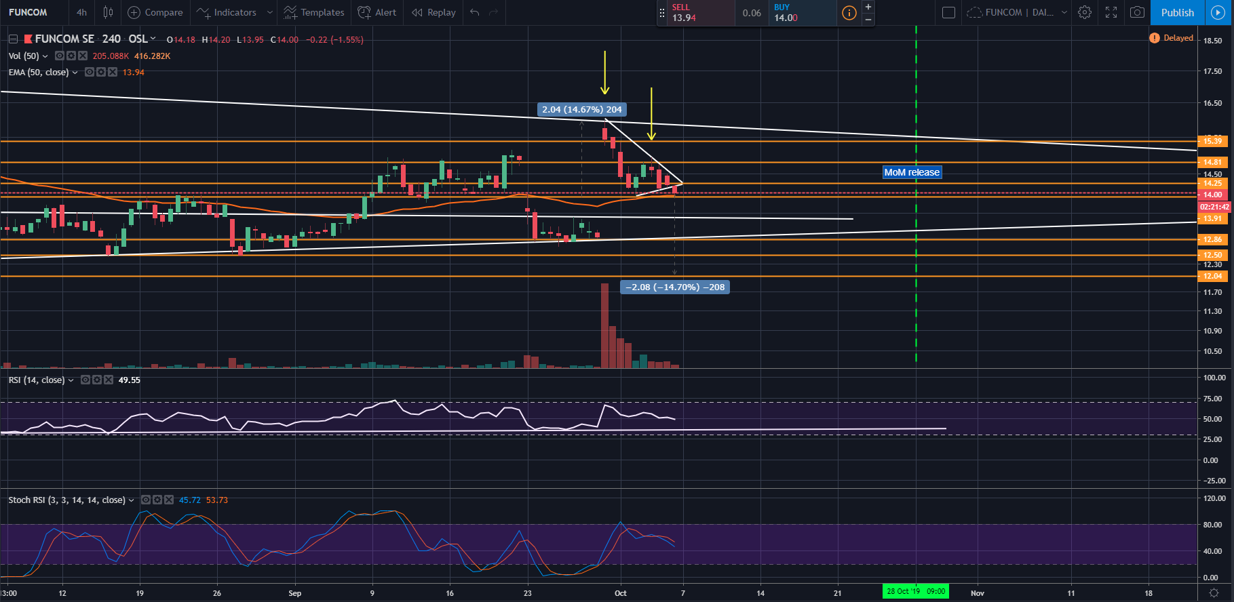Select the -2.08 (-14.70%) measurement label
Image resolution: width=1234 pixels, height=602 pixels.
675,287
